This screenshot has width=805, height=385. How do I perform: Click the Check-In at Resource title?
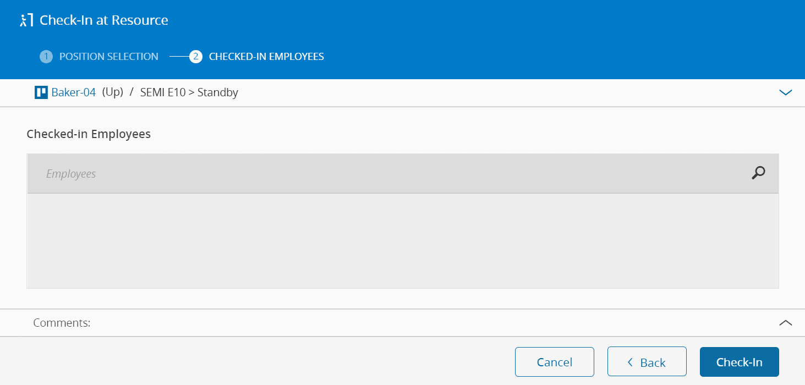(x=104, y=20)
